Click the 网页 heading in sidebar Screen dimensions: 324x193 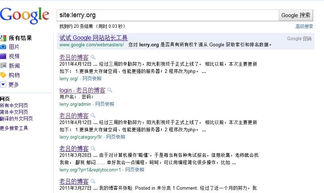(x=5, y=99)
